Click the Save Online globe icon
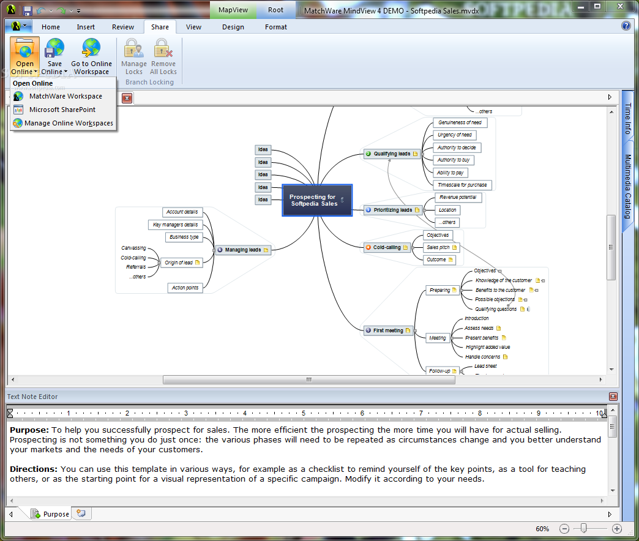 pos(54,48)
